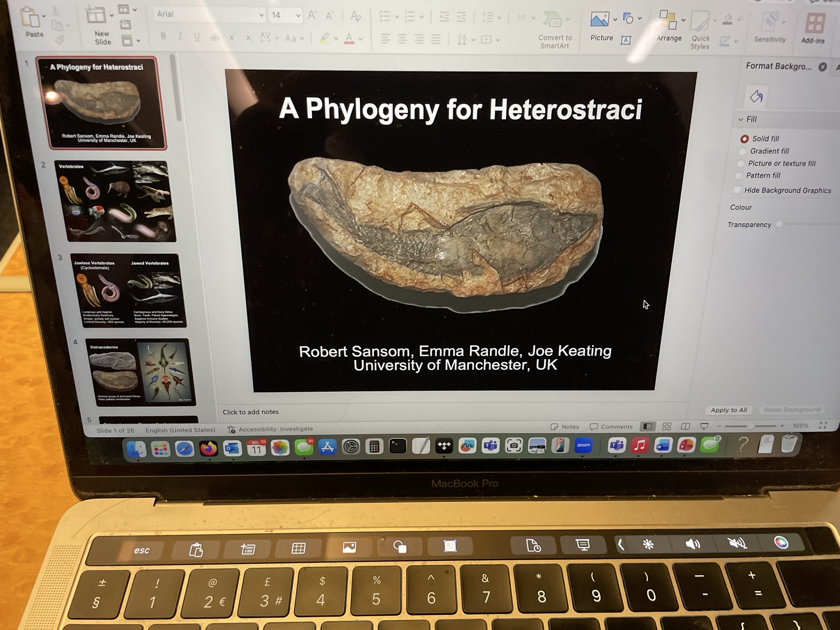This screenshot has width=840, height=630.
Task: Enable Hide Background Graphics checkbox
Action: pyautogui.click(x=737, y=190)
